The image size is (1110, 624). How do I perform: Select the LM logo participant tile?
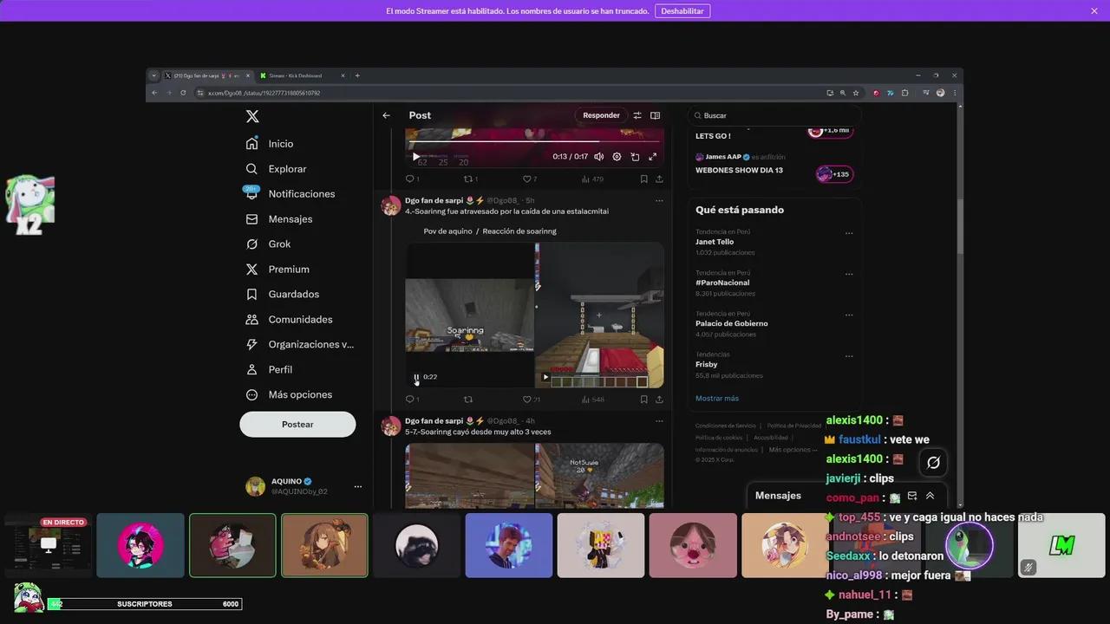tap(1061, 545)
